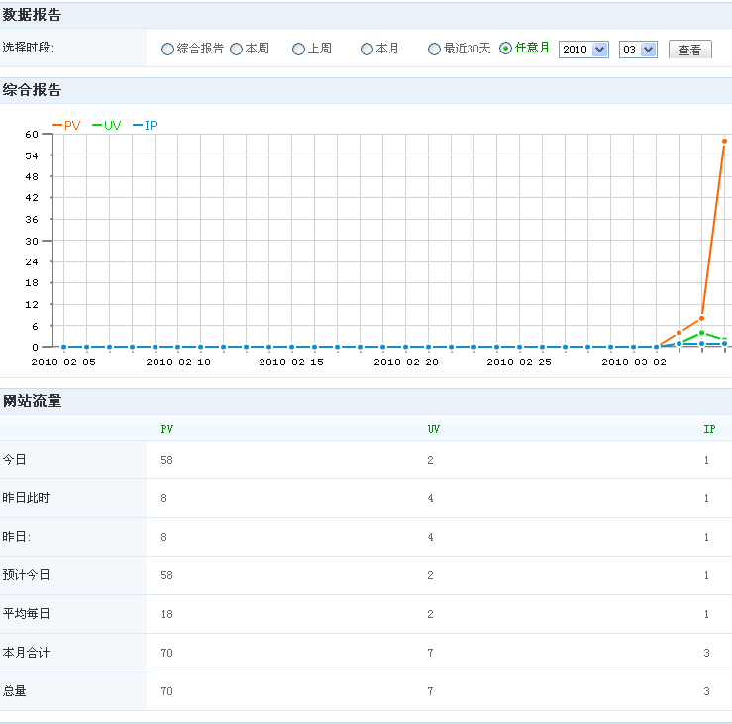The height and width of the screenshot is (724, 732).
Task: Click the 昨日: row label
Action: pos(16,537)
